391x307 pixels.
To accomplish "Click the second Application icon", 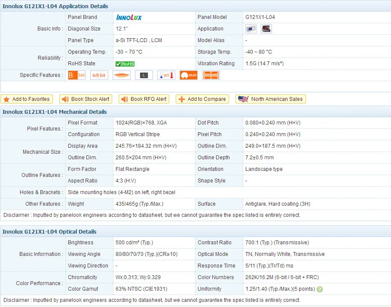I will coord(266,29).
